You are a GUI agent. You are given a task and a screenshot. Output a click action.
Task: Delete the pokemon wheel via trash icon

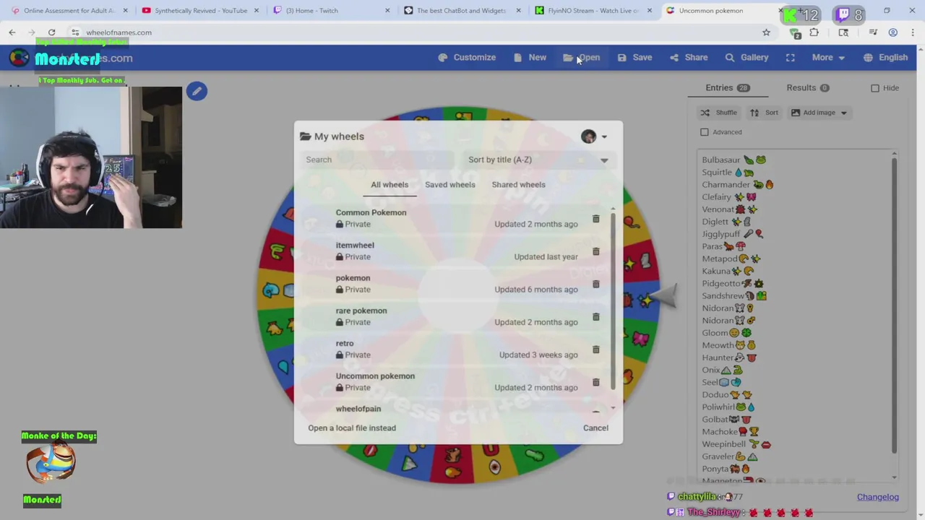point(595,284)
